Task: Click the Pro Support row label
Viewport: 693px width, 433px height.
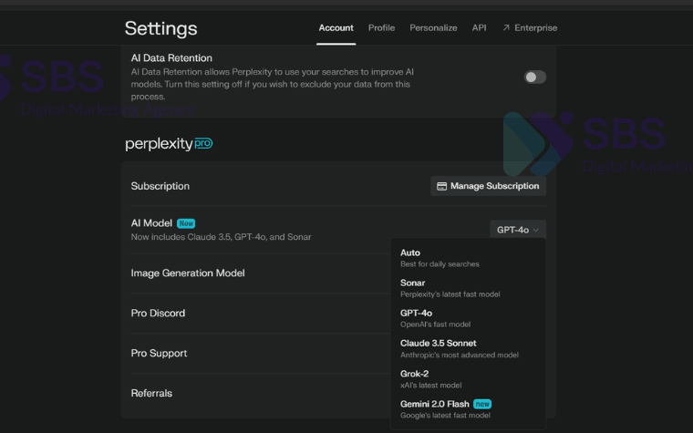Action: 159,353
